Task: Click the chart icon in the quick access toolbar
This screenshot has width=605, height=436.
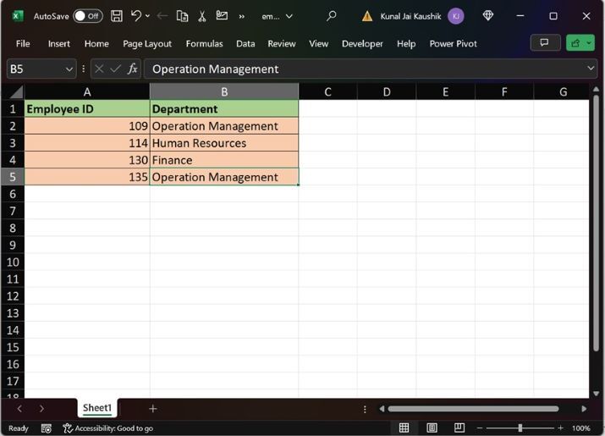Action: (x=222, y=15)
